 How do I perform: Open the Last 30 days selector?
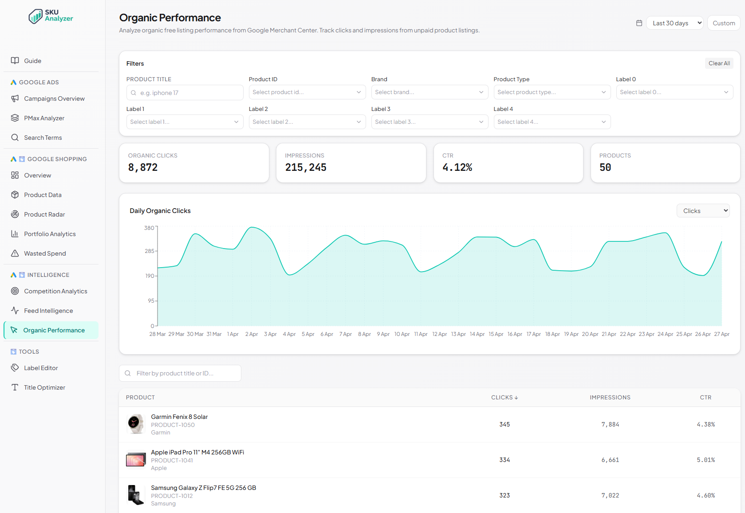pyautogui.click(x=674, y=23)
